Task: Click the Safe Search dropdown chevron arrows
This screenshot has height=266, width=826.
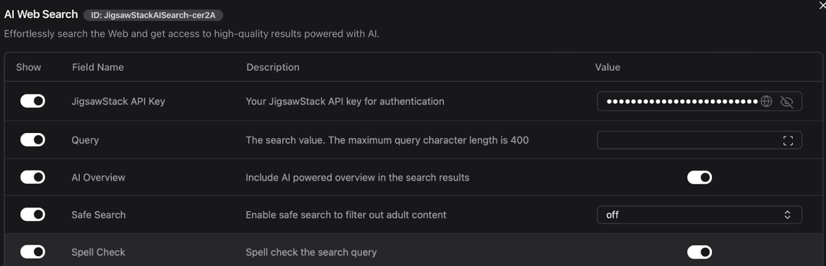Action: [787, 214]
